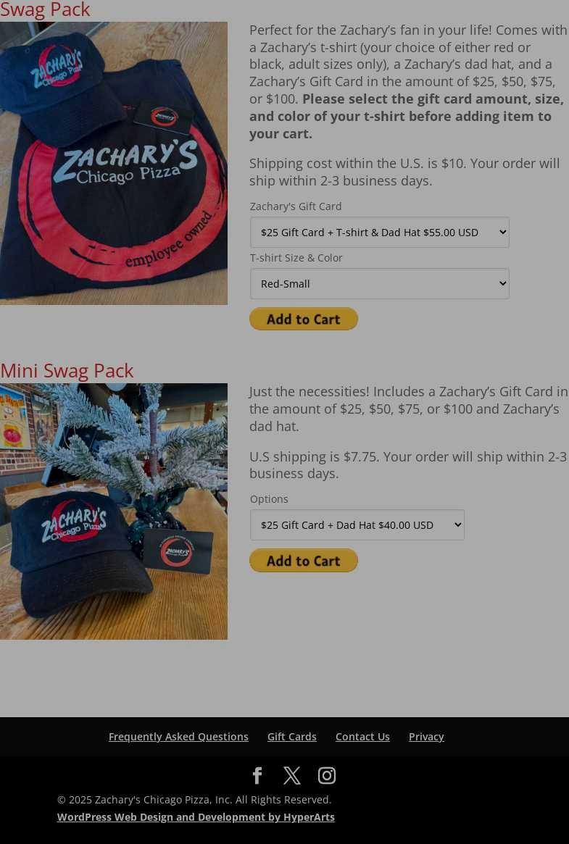The height and width of the screenshot is (844, 569).
Task: Expand the Mini Swag Pack Options dropdown
Action: pyautogui.click(x=357, y=525)
